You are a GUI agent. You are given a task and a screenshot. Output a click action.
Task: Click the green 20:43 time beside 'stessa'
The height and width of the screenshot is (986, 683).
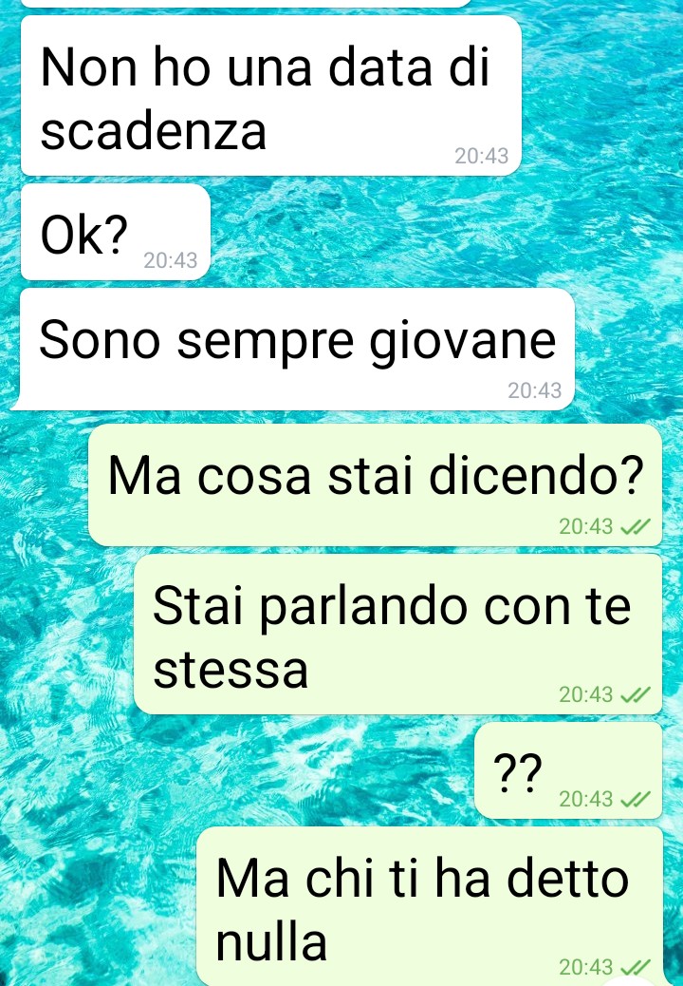pos(585,694)
